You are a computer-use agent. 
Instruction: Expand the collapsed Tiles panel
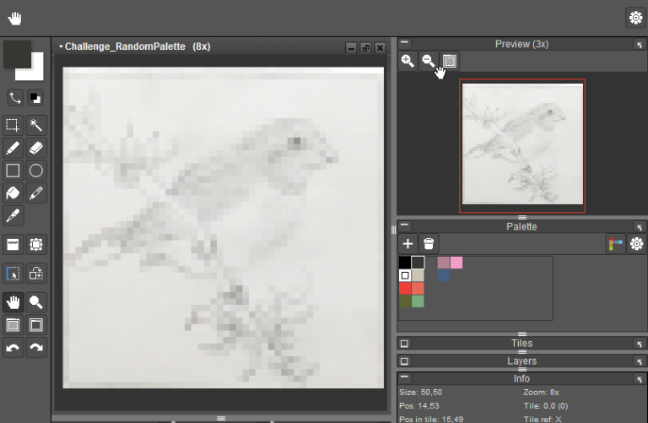click(x=404, y=344)
